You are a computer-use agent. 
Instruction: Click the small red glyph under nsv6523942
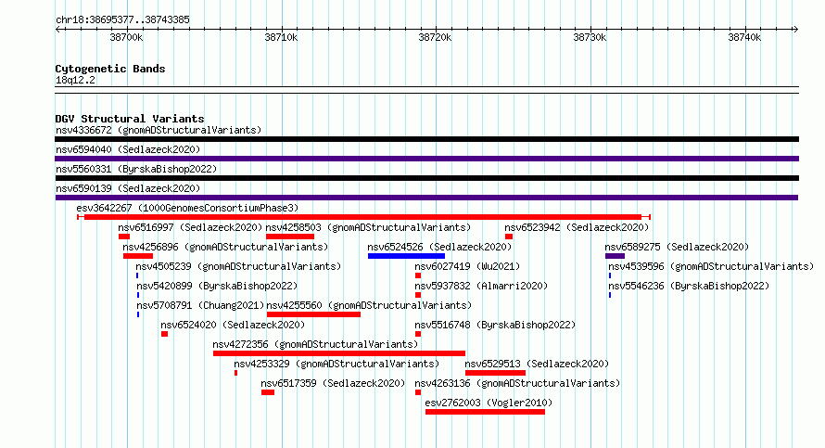click(x=509, y=237)
